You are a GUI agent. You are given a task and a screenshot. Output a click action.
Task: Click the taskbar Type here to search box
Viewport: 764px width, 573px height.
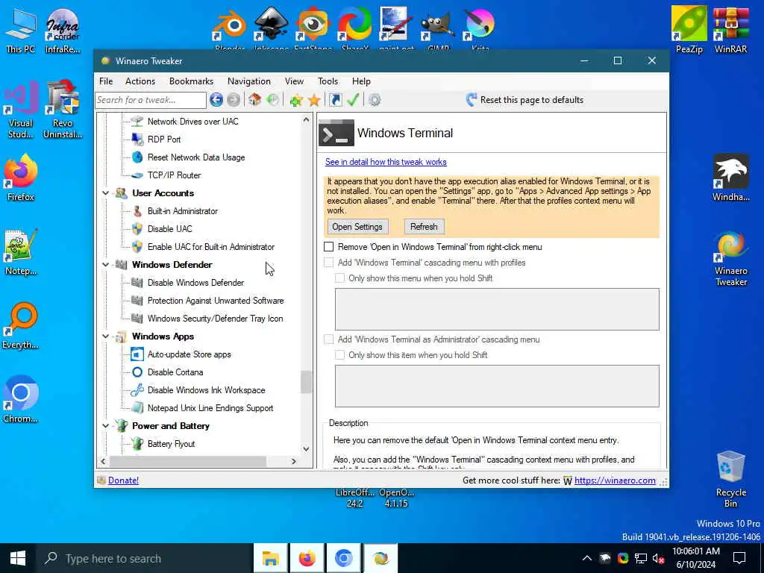[144, 558]
